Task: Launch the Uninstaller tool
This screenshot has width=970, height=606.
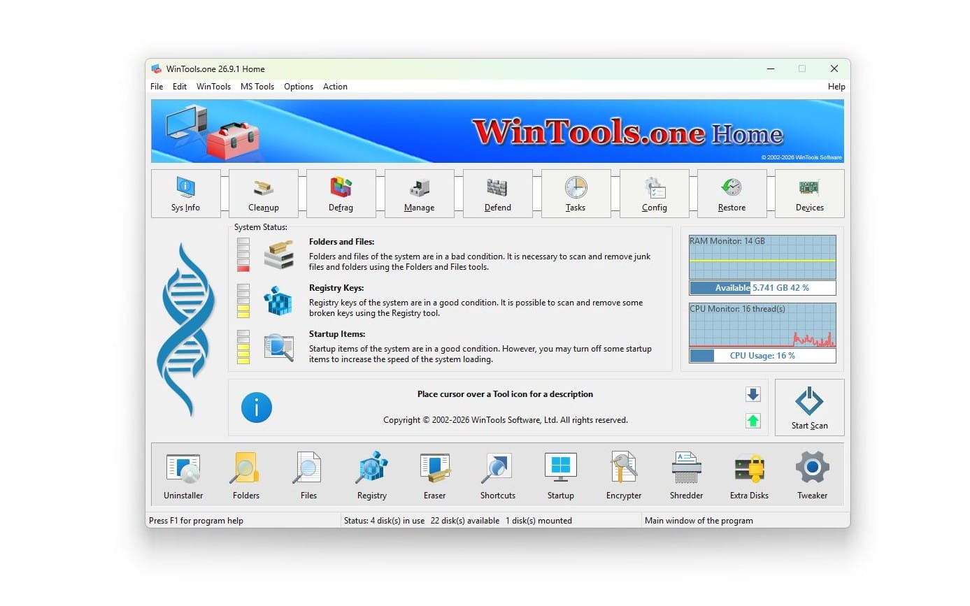Action: [x=183, y=476]
